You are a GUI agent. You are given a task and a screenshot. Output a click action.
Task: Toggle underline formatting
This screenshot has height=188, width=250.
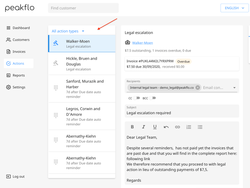(x=155, y=127)
